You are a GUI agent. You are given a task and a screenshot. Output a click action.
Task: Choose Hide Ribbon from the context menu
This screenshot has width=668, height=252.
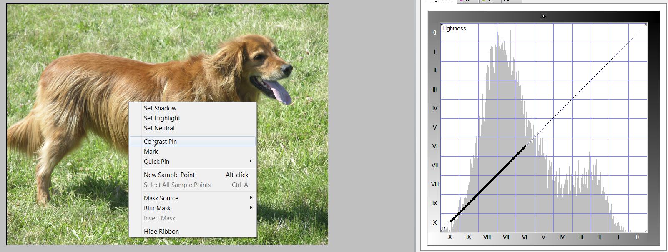pyautogui.click(x=193, y=232)
